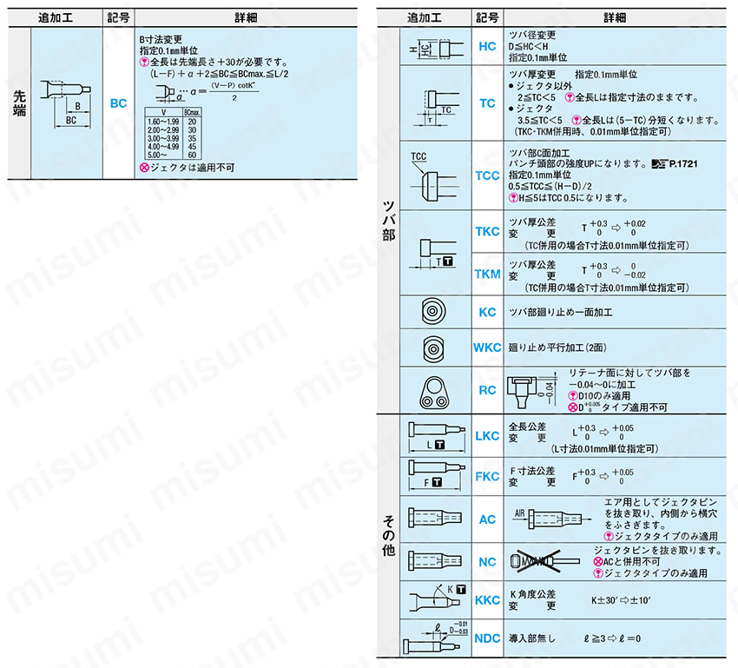Click the AC air punch diagram
The height and width of the screenshot is (668, 738).
coord(435,519)
